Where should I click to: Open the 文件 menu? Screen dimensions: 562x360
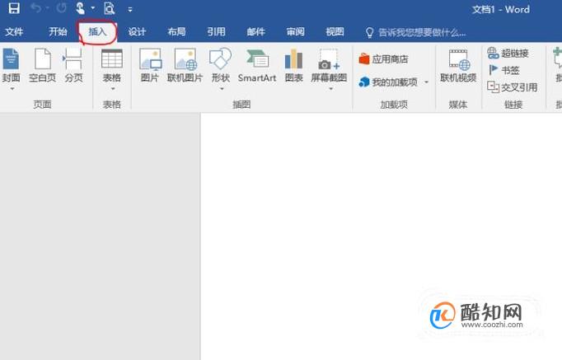(x=14, y=32)
